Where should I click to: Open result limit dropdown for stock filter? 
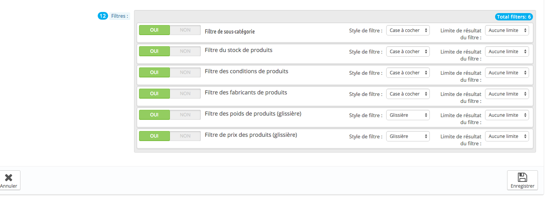click(507, 52)
